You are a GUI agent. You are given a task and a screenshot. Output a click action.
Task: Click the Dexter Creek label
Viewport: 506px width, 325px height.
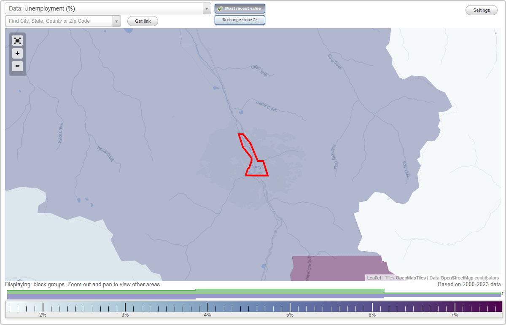pyautogui.click(x=266, y=106)
